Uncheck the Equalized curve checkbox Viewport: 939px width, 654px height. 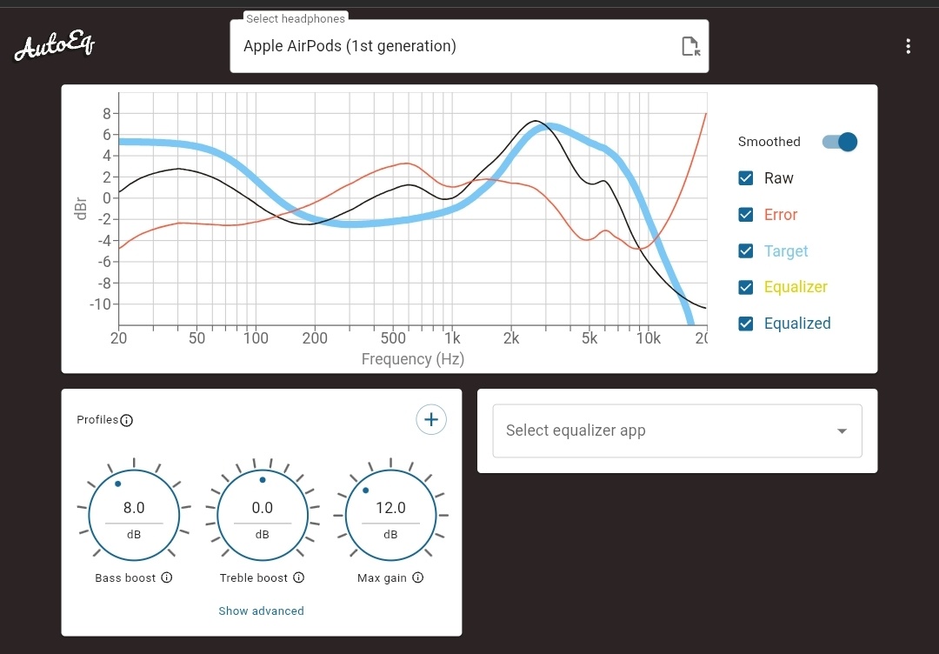pyautogui.click(x=745, y=324)
